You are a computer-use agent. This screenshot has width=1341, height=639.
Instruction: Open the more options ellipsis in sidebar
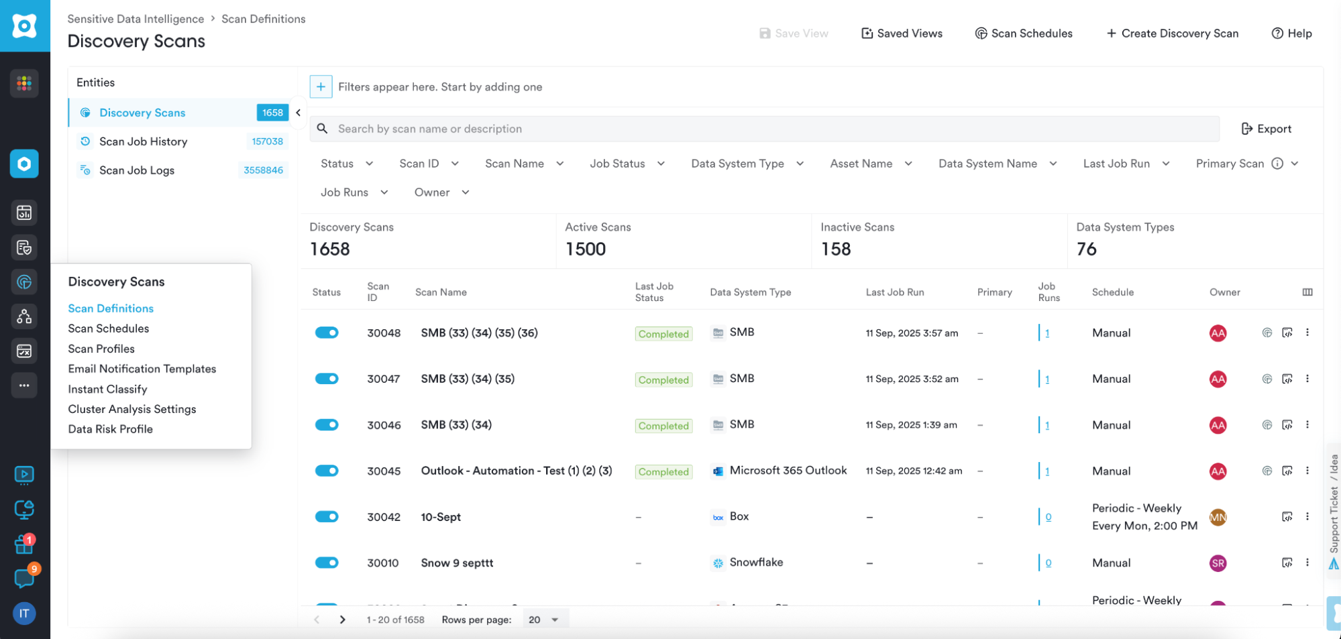[24, 386]
